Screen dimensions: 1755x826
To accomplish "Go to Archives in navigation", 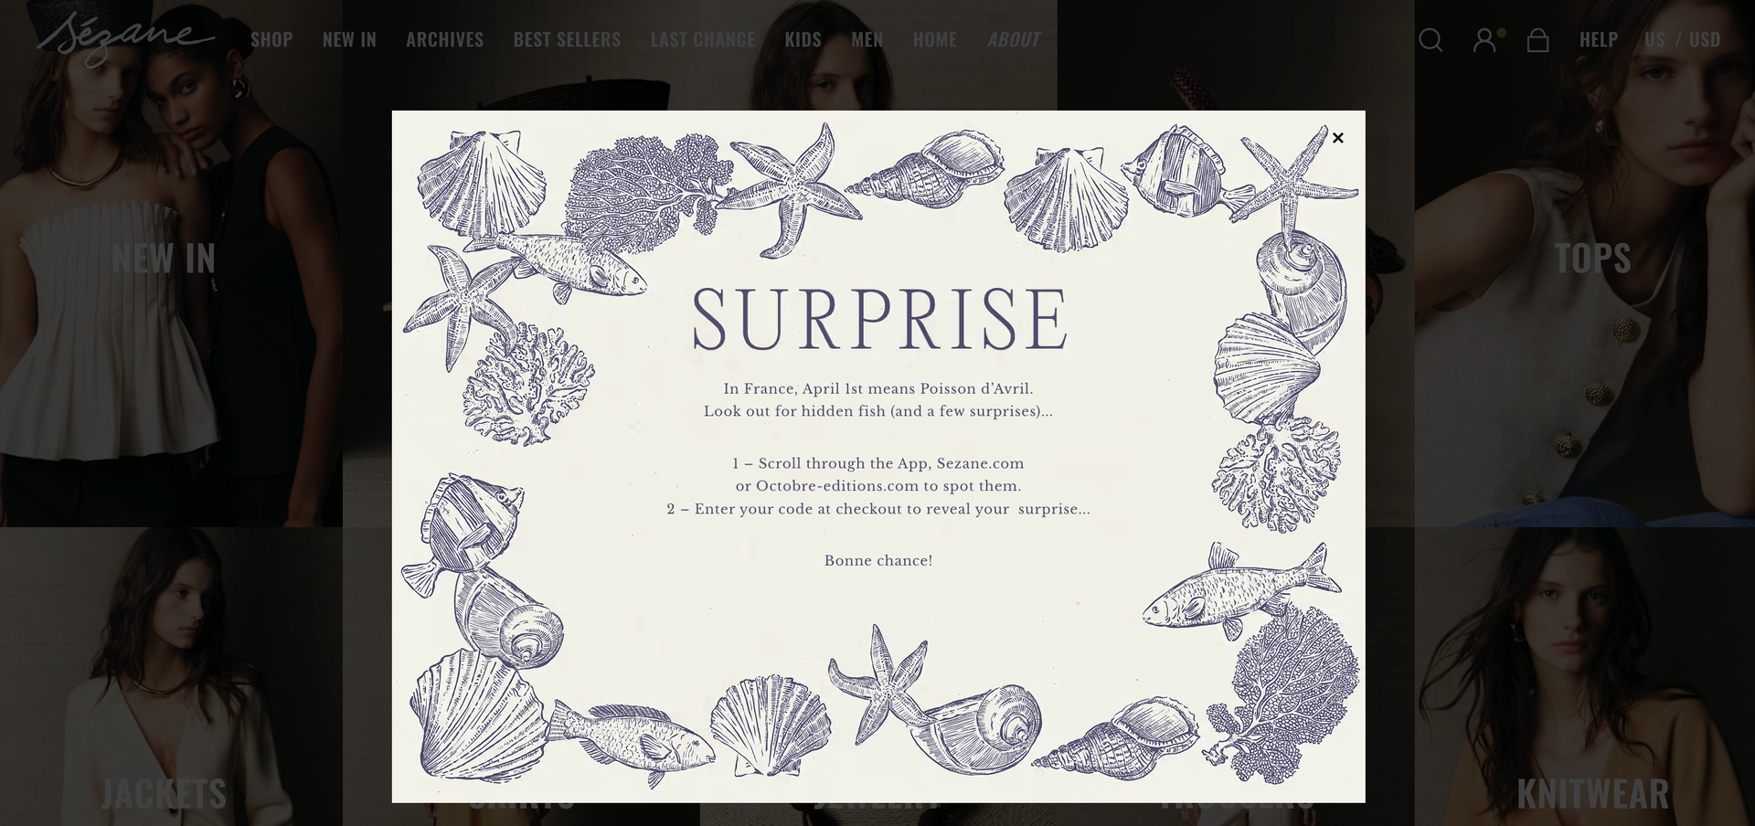I will [x=445, y=40].
